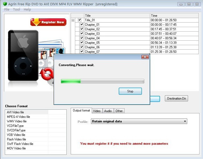The height and width of the screenshot is (159, 203).
Task: Select the Chapter_01 row label
Action: click(x=92, y=25)
